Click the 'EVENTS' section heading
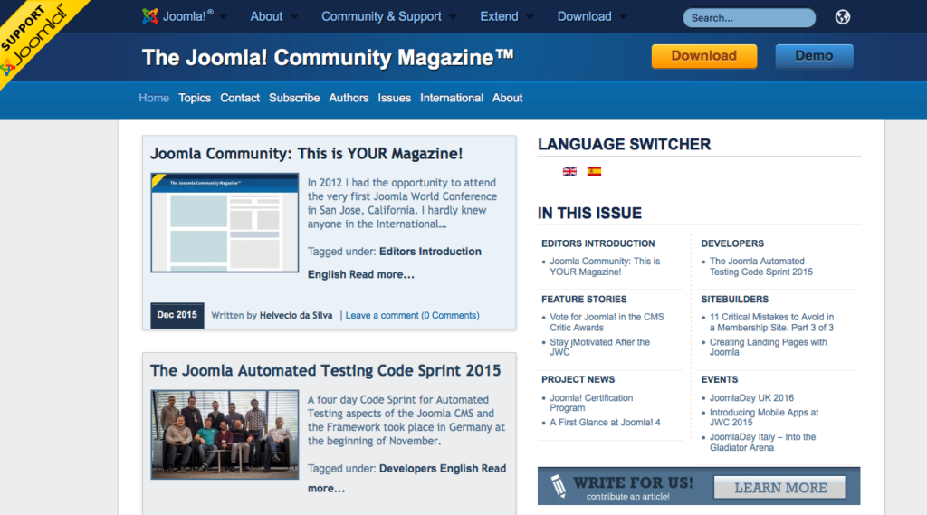927x515 pixels. (x=719, y=379)
